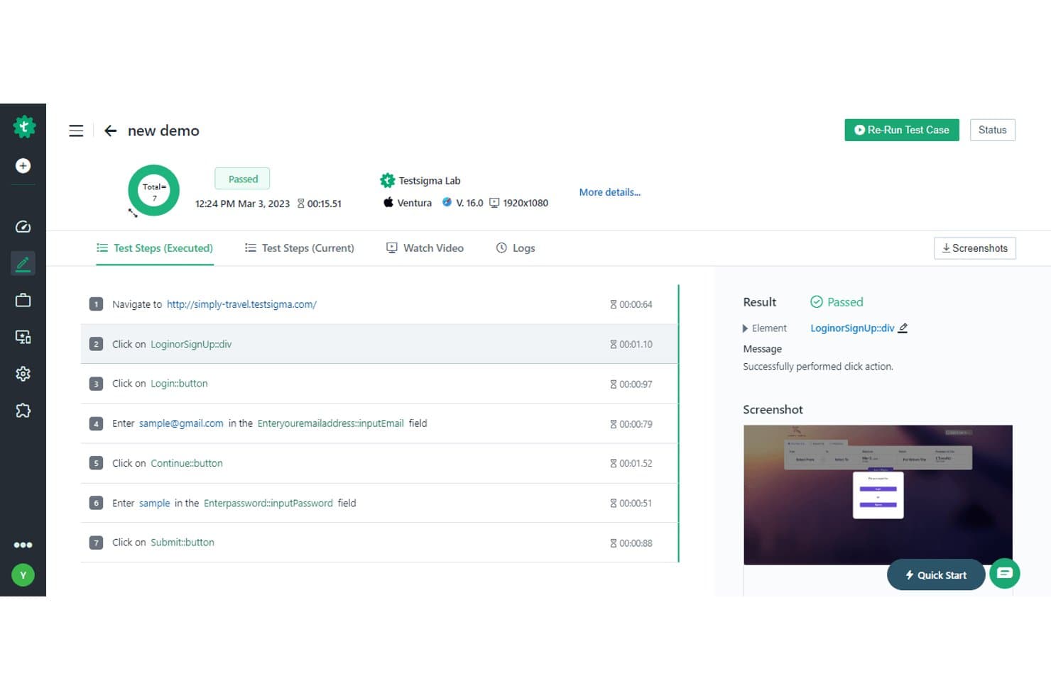The height and width of the screenshot is (700, 1051).
Task: Open the settings gear icon
Action: [x=23, y=374]
